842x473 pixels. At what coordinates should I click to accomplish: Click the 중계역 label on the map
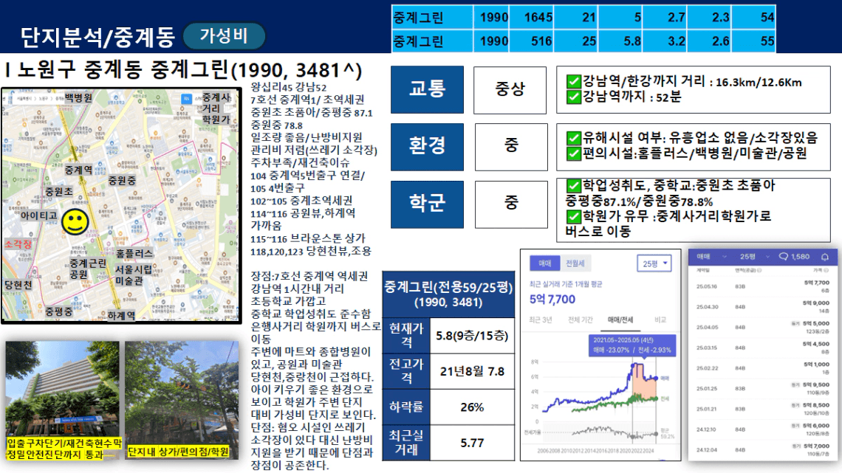point(78,170)
